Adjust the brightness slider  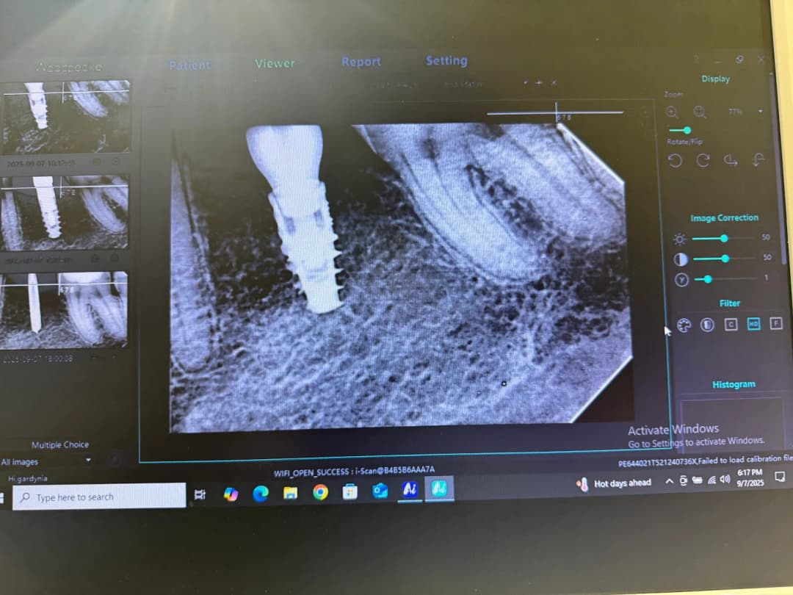tap(724, 238)
